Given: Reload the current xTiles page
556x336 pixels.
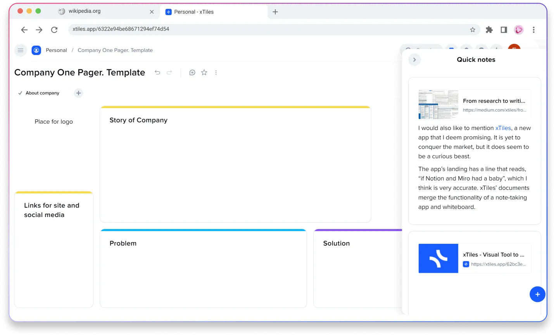Looking at the screenshot, I should (54, 30).
